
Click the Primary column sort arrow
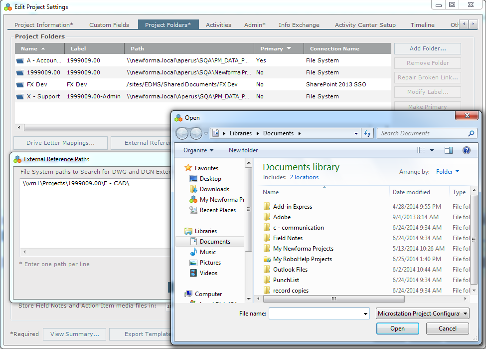pos(289,48)
